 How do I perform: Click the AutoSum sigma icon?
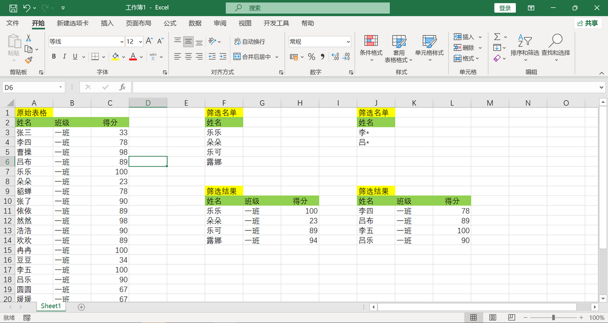pyautogui.click(x=497, y=37)
